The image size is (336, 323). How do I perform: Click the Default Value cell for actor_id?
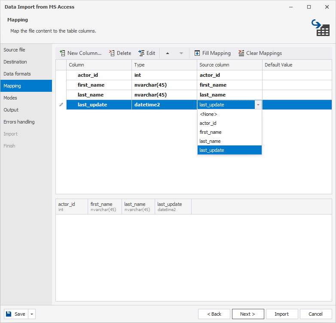coord(297,75)
